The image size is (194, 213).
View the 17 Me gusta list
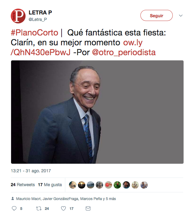coord(50,185)
